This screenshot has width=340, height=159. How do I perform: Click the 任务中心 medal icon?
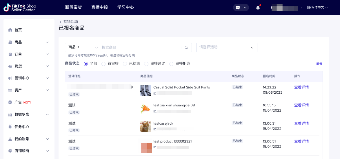10,127
